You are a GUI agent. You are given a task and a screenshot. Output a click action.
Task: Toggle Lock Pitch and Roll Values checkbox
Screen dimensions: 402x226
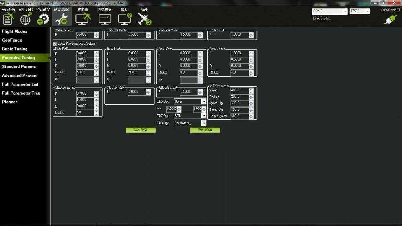click(x=55, y=44)
